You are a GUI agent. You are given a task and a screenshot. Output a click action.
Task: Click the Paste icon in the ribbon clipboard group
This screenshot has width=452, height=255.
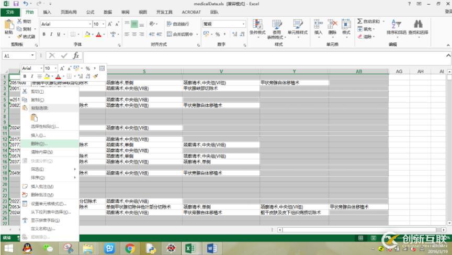[x=9, y=25]
